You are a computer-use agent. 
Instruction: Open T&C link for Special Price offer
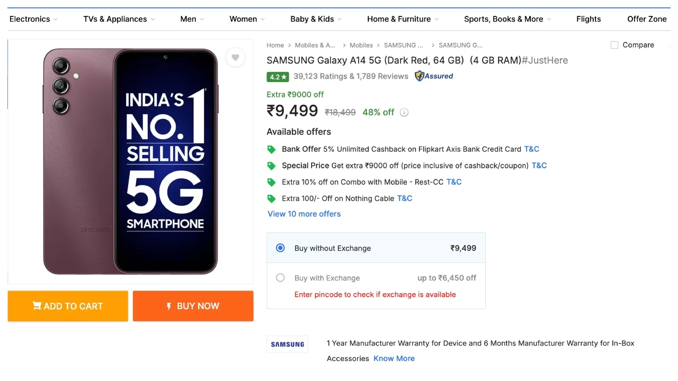539,165
